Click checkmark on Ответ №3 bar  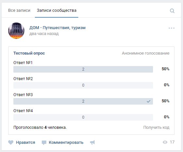click(x=148, y=101)
